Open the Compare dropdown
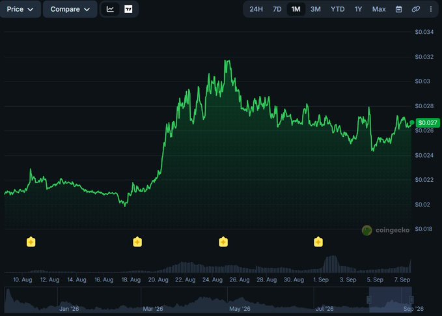 click(70, 9)
